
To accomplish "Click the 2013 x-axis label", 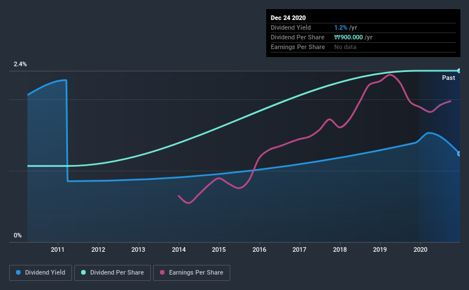I will [x=138, y=249].
